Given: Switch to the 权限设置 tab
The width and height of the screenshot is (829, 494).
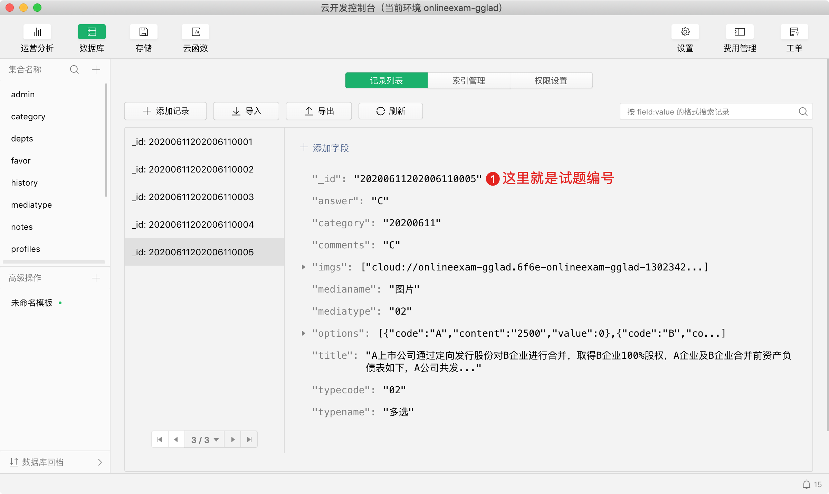Looking at the screenshot, I should point(551,80).
